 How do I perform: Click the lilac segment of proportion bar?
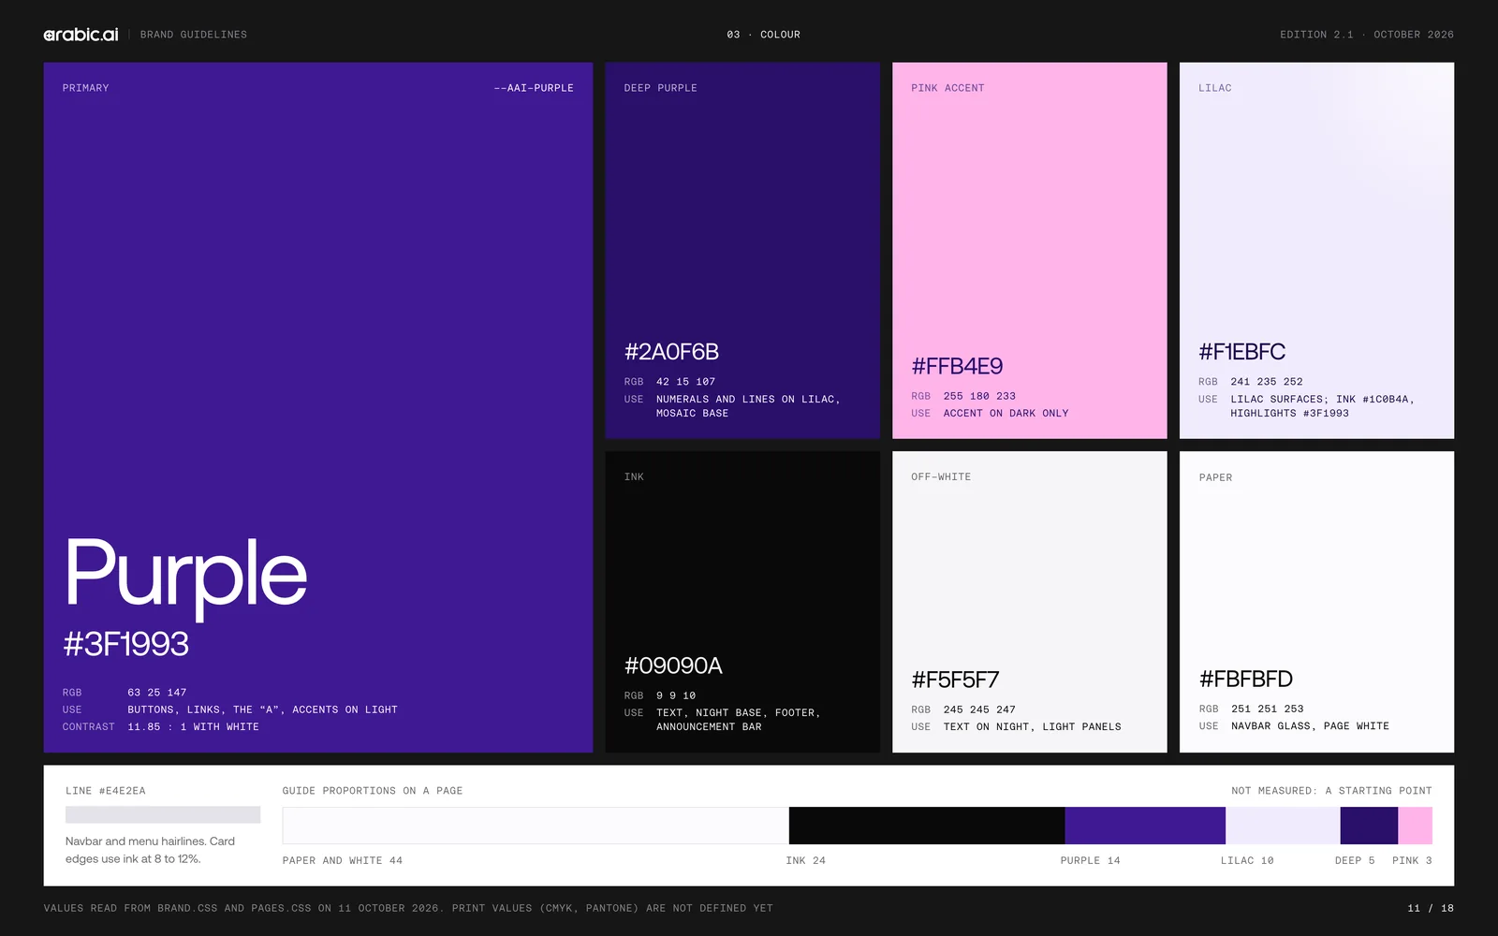1283,826
